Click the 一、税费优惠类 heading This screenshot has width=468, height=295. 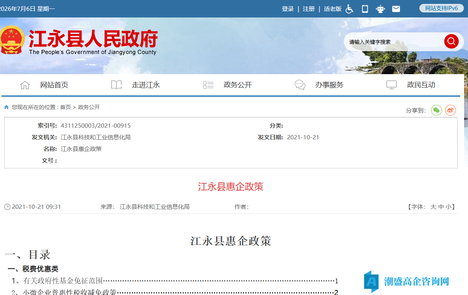(x=33, y=269)
